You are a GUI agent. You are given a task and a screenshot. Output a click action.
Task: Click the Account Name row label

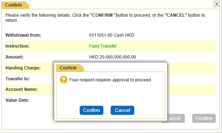(21, 89)
